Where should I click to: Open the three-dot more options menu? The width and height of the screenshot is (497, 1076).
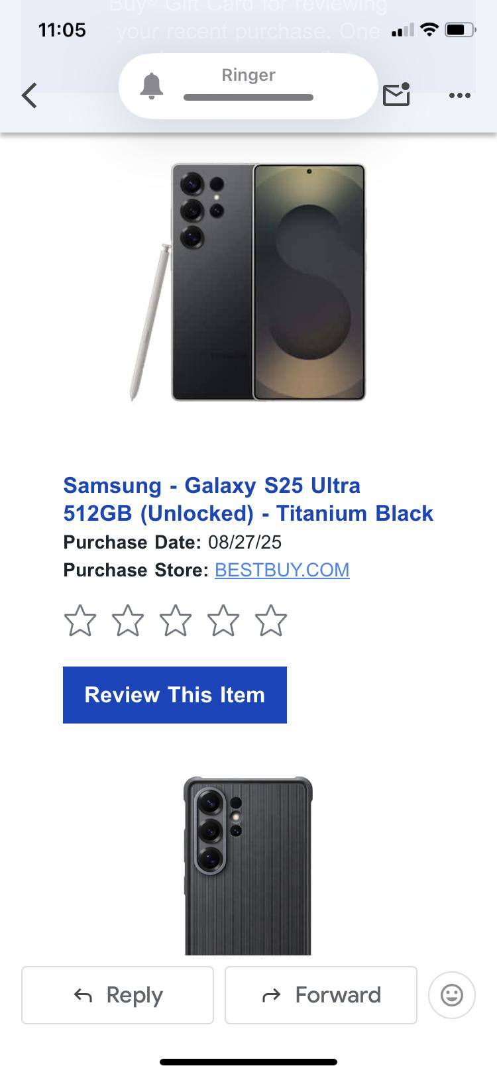459,95
